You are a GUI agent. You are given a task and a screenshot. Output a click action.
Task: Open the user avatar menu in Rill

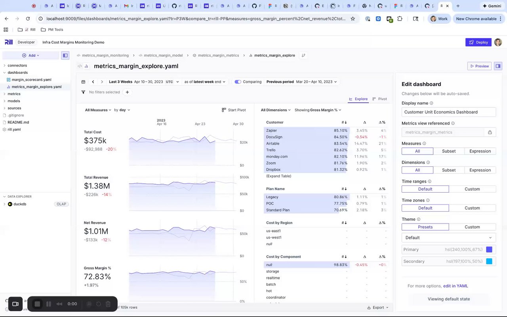click(x=498, y=42)
